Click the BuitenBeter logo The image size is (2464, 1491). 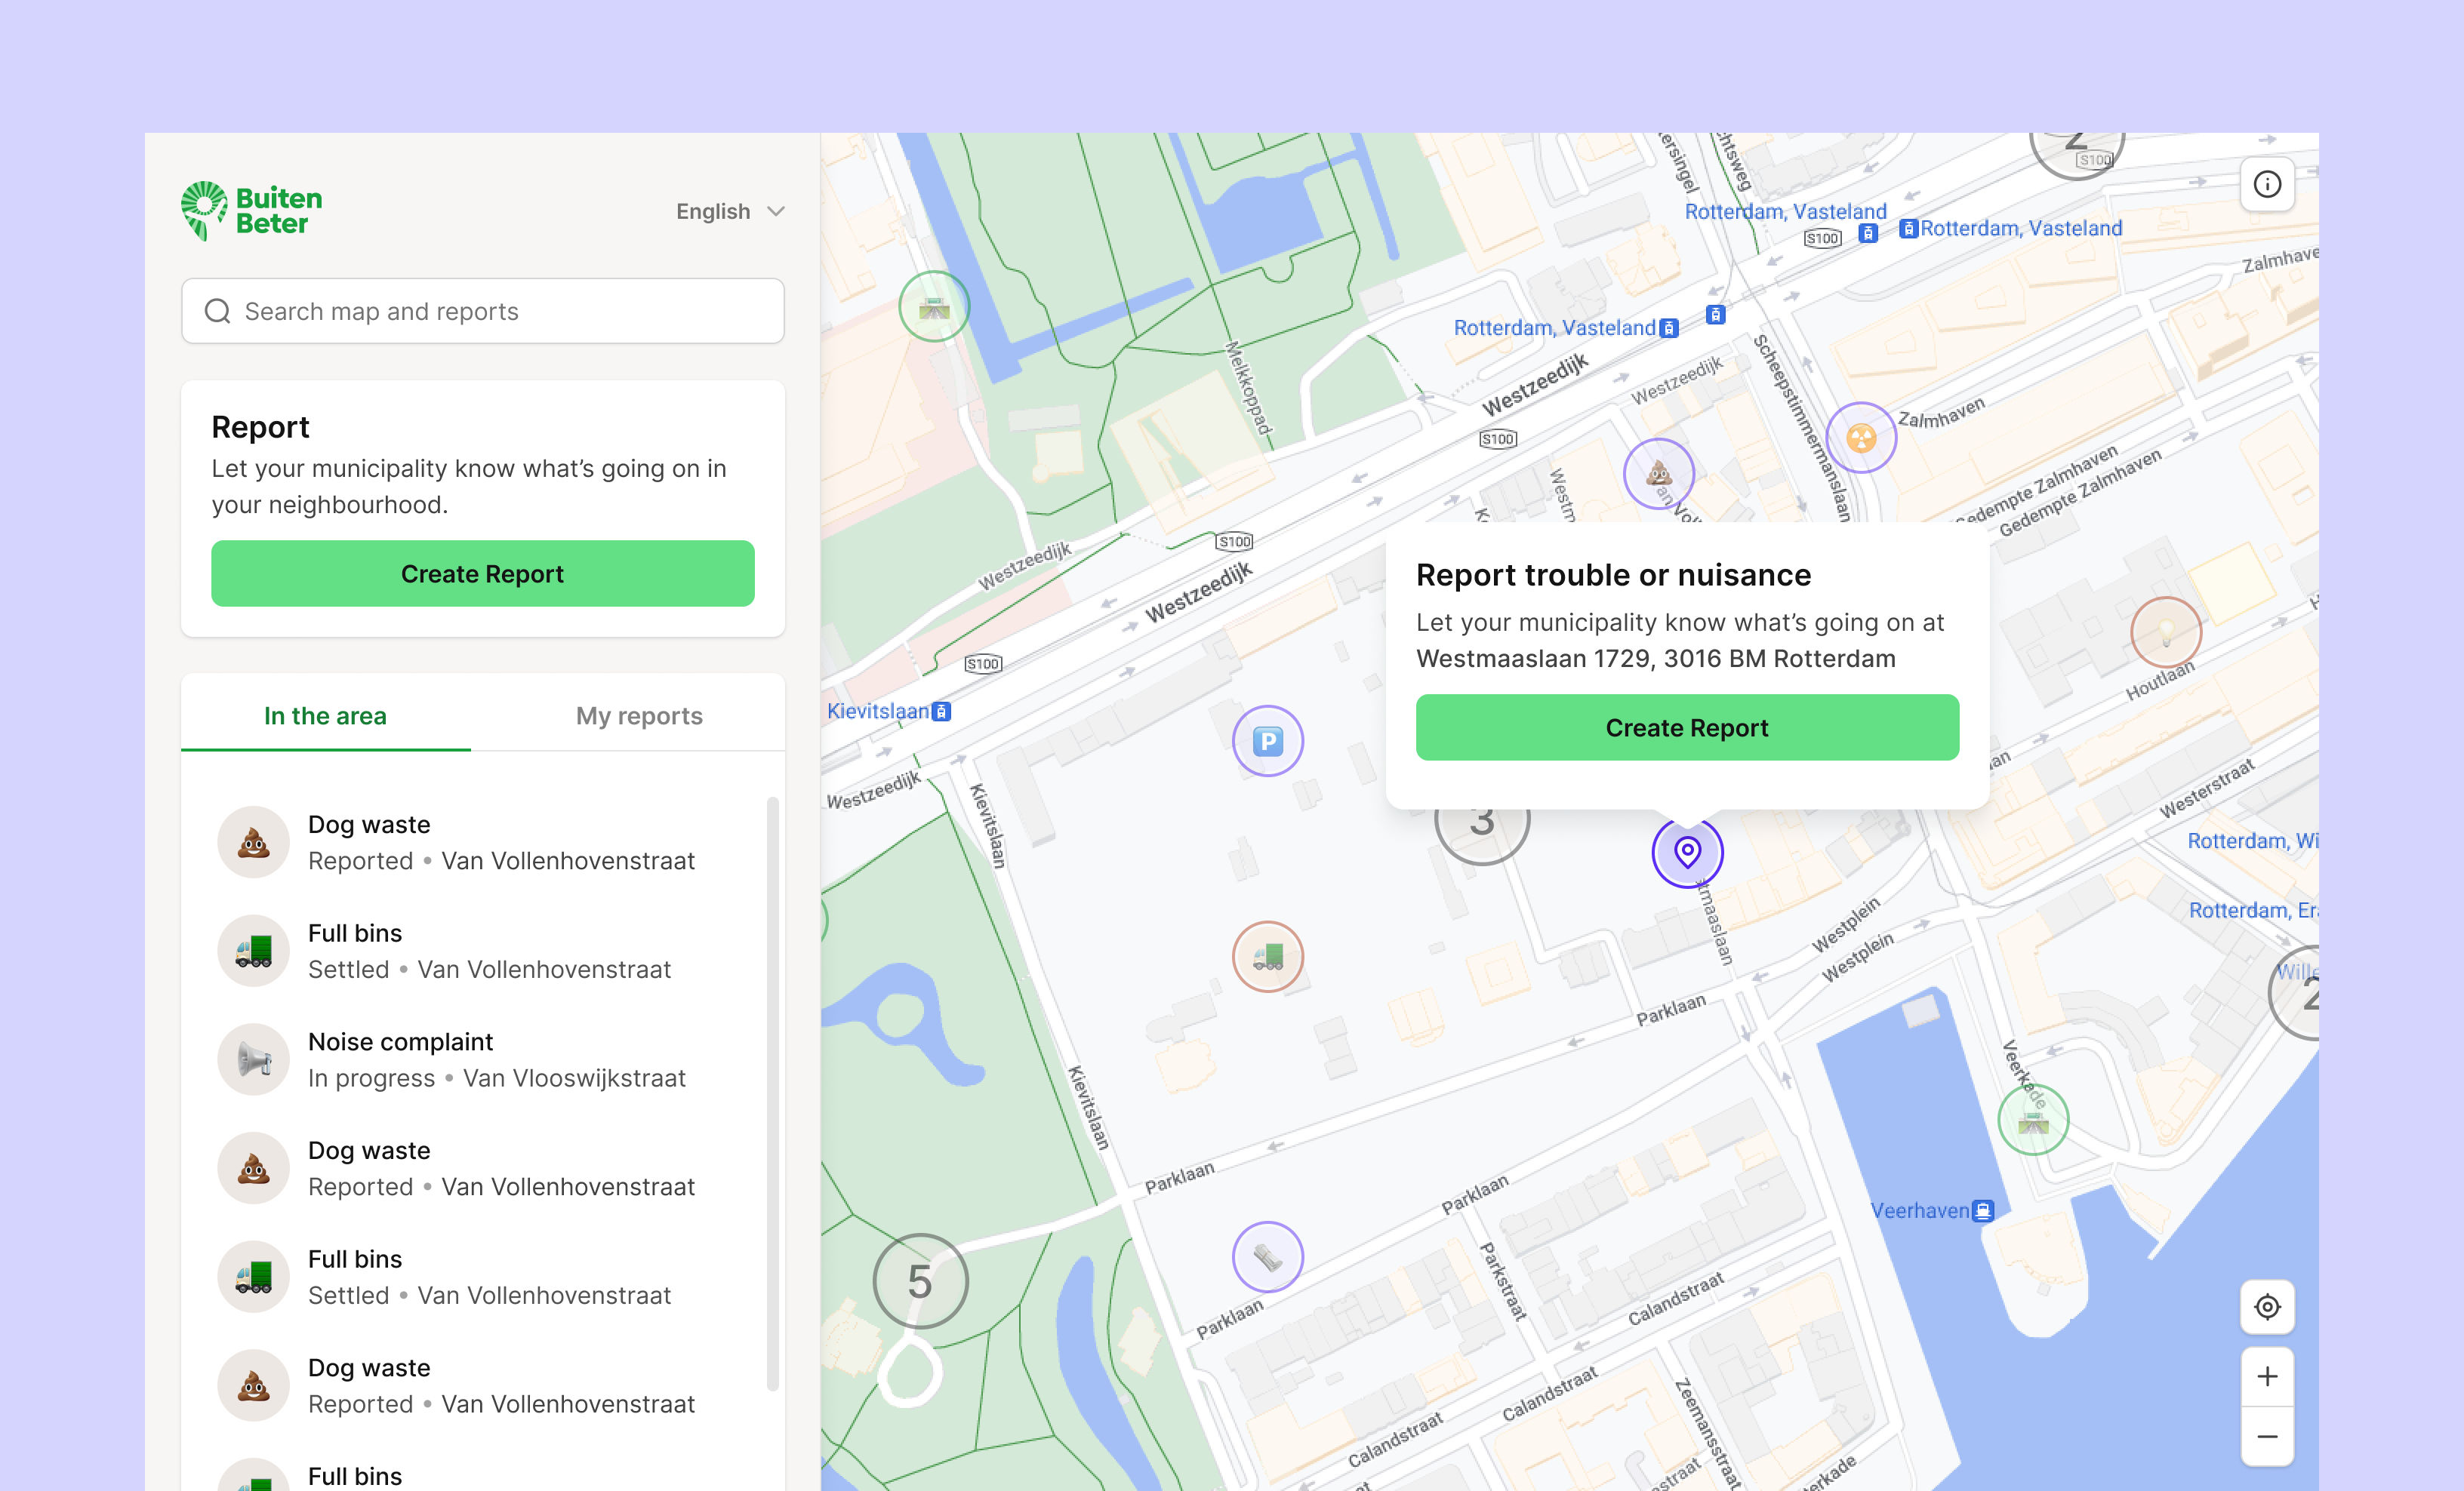tap(250, 210)
